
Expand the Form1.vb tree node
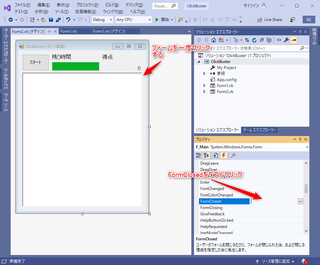(204, 86)
